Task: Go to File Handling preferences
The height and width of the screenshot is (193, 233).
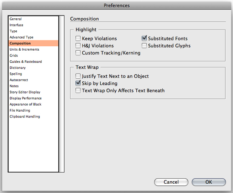Action: click(x=33, y=111)
